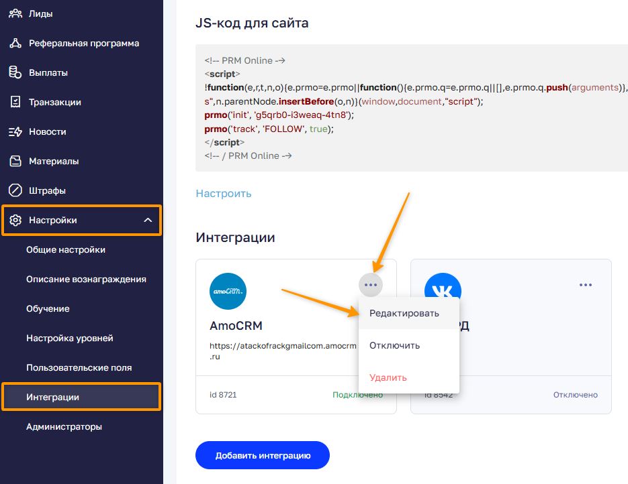The width and height of the screenshot is (628, 484).
Task: Follow the Настроить link
Action: [224, 193]
